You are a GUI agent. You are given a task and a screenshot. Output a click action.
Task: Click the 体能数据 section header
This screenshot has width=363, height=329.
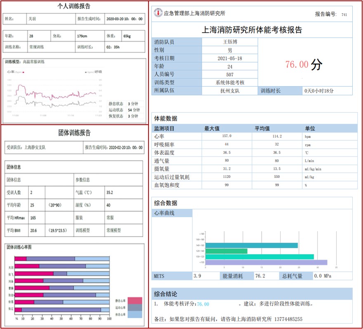(x=166, y=119)
